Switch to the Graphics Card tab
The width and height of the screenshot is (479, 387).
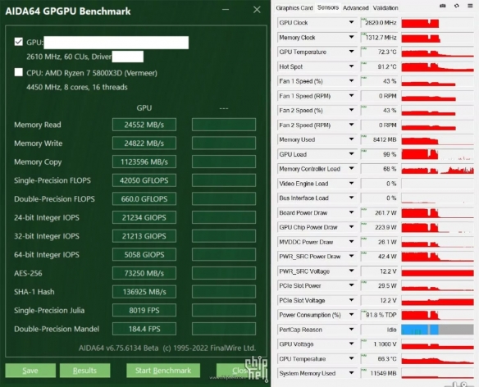point(294,8)
